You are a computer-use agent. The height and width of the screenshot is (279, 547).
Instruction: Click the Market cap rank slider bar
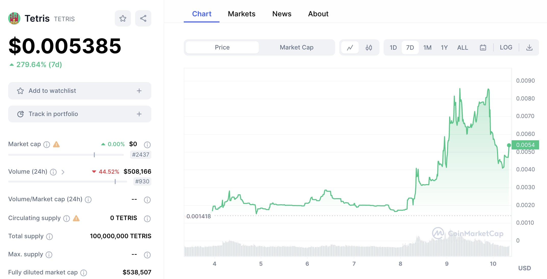[x=66, y=155]
